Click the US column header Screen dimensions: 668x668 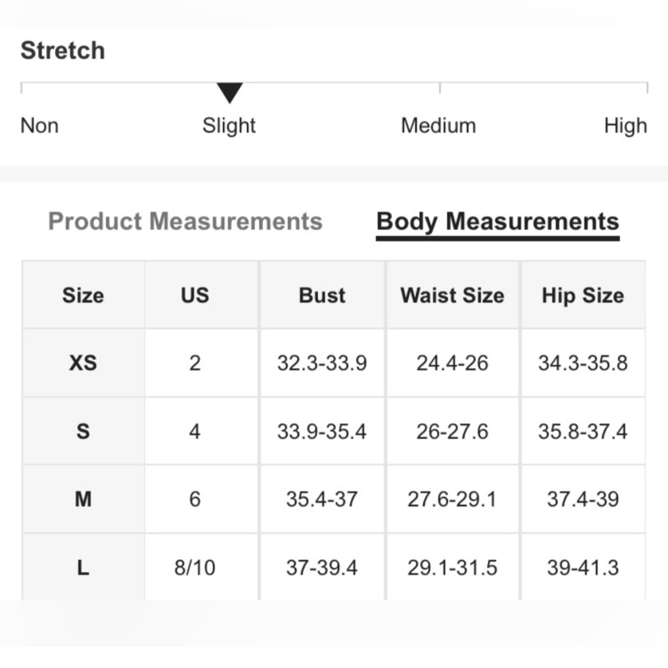(x=195, y=295)
